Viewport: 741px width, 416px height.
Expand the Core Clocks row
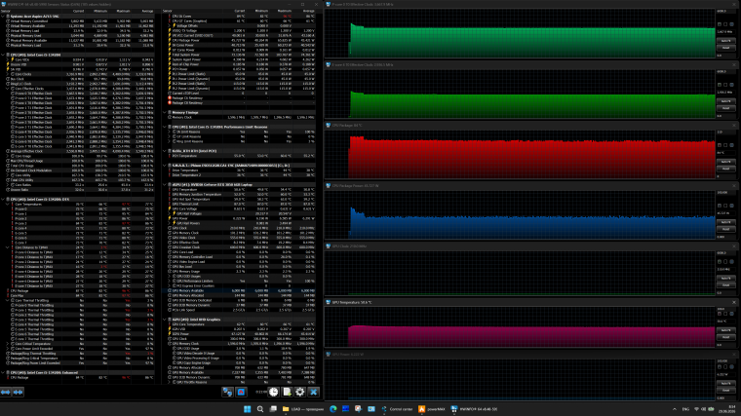click(x=8, y=74)
